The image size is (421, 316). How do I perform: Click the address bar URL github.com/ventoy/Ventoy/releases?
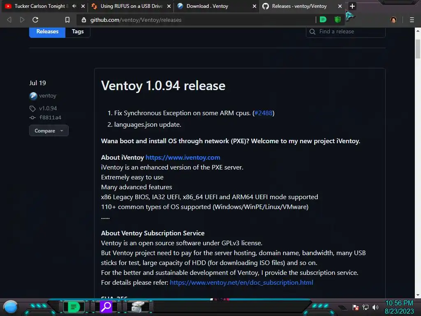coord(136,20)
